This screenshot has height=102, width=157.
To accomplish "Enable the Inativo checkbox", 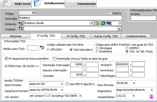I will (x=110, y=13).
